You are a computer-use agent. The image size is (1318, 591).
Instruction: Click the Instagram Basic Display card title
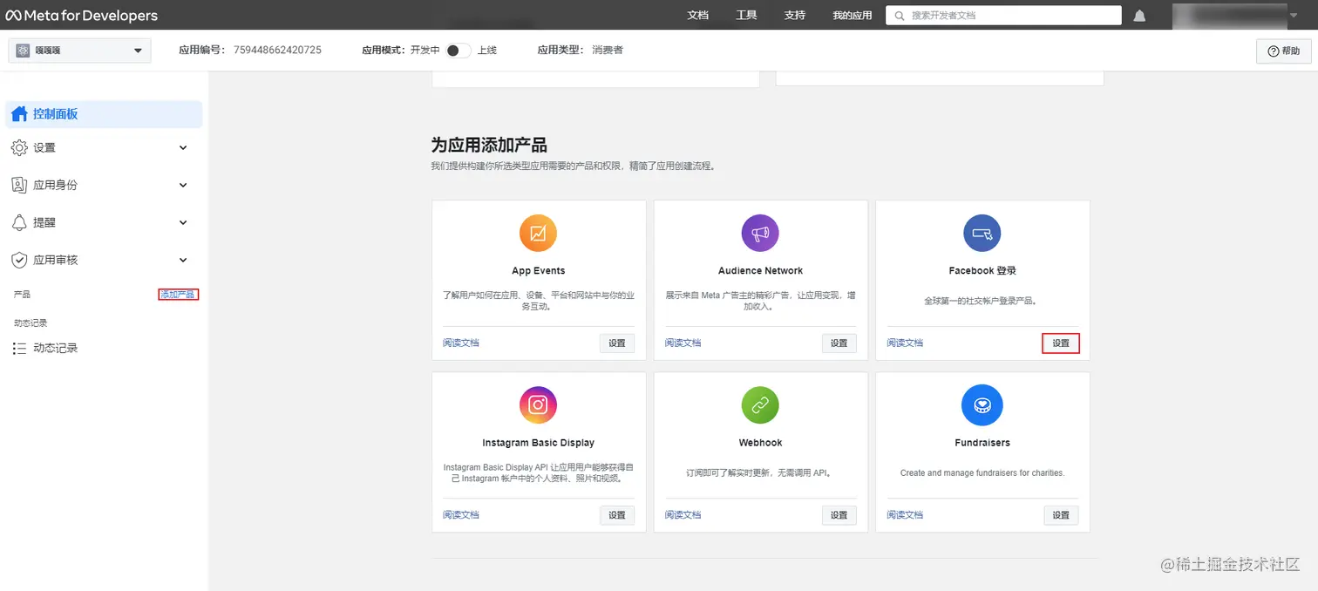(538, 443)
